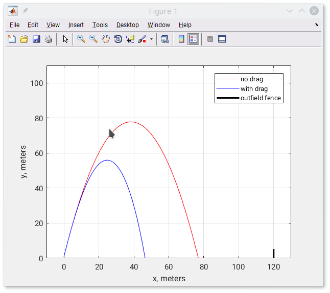Click the 'outfield fence' legend entry

pyautogui.click(x=261, y=98)
